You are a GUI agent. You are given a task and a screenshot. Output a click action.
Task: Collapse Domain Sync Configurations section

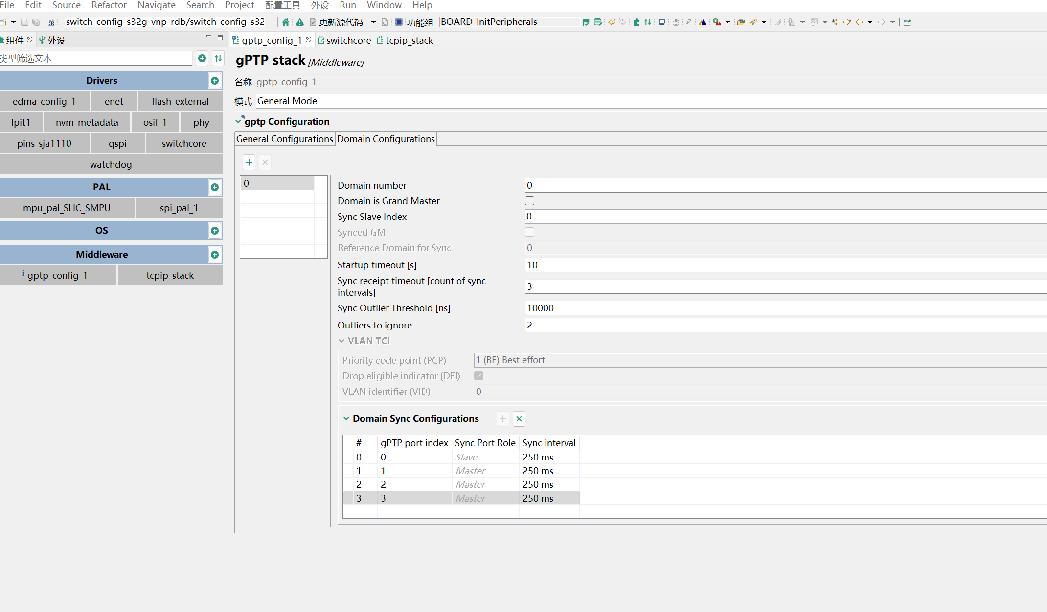[x=346, y=419]
